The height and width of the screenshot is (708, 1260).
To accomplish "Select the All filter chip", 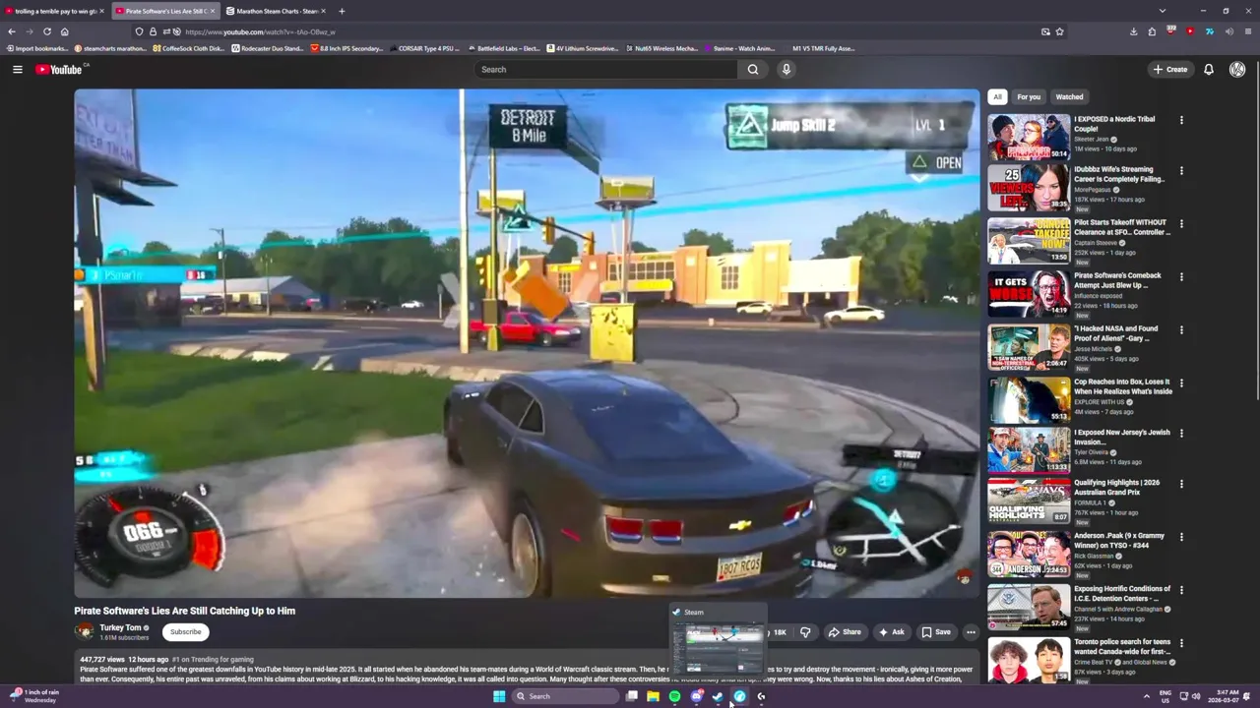I will (997, 96).
